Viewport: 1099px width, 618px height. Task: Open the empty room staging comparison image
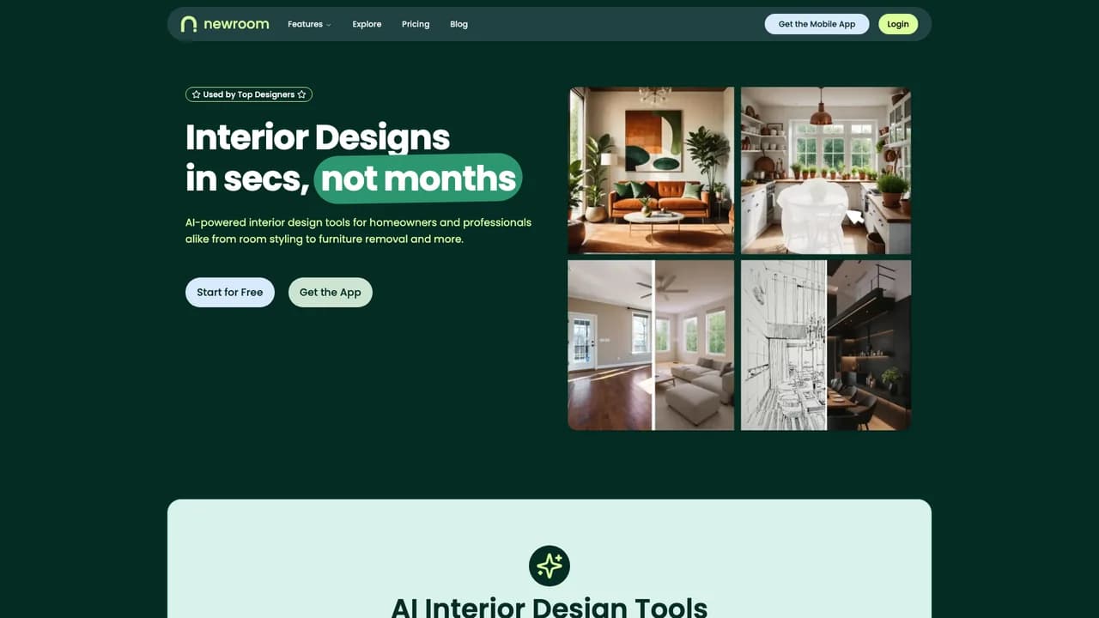point(652,345)
